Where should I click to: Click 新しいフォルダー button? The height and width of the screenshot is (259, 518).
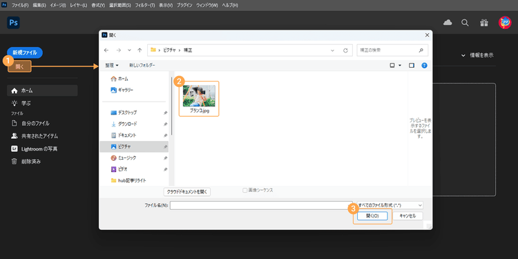point(142,66)
